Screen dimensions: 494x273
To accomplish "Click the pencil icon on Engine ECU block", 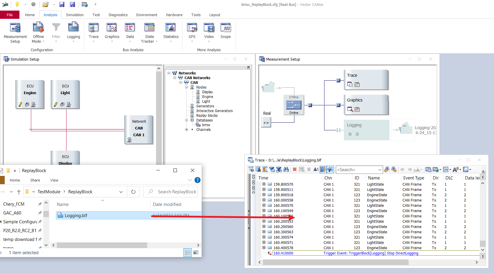I will point(20,104).
